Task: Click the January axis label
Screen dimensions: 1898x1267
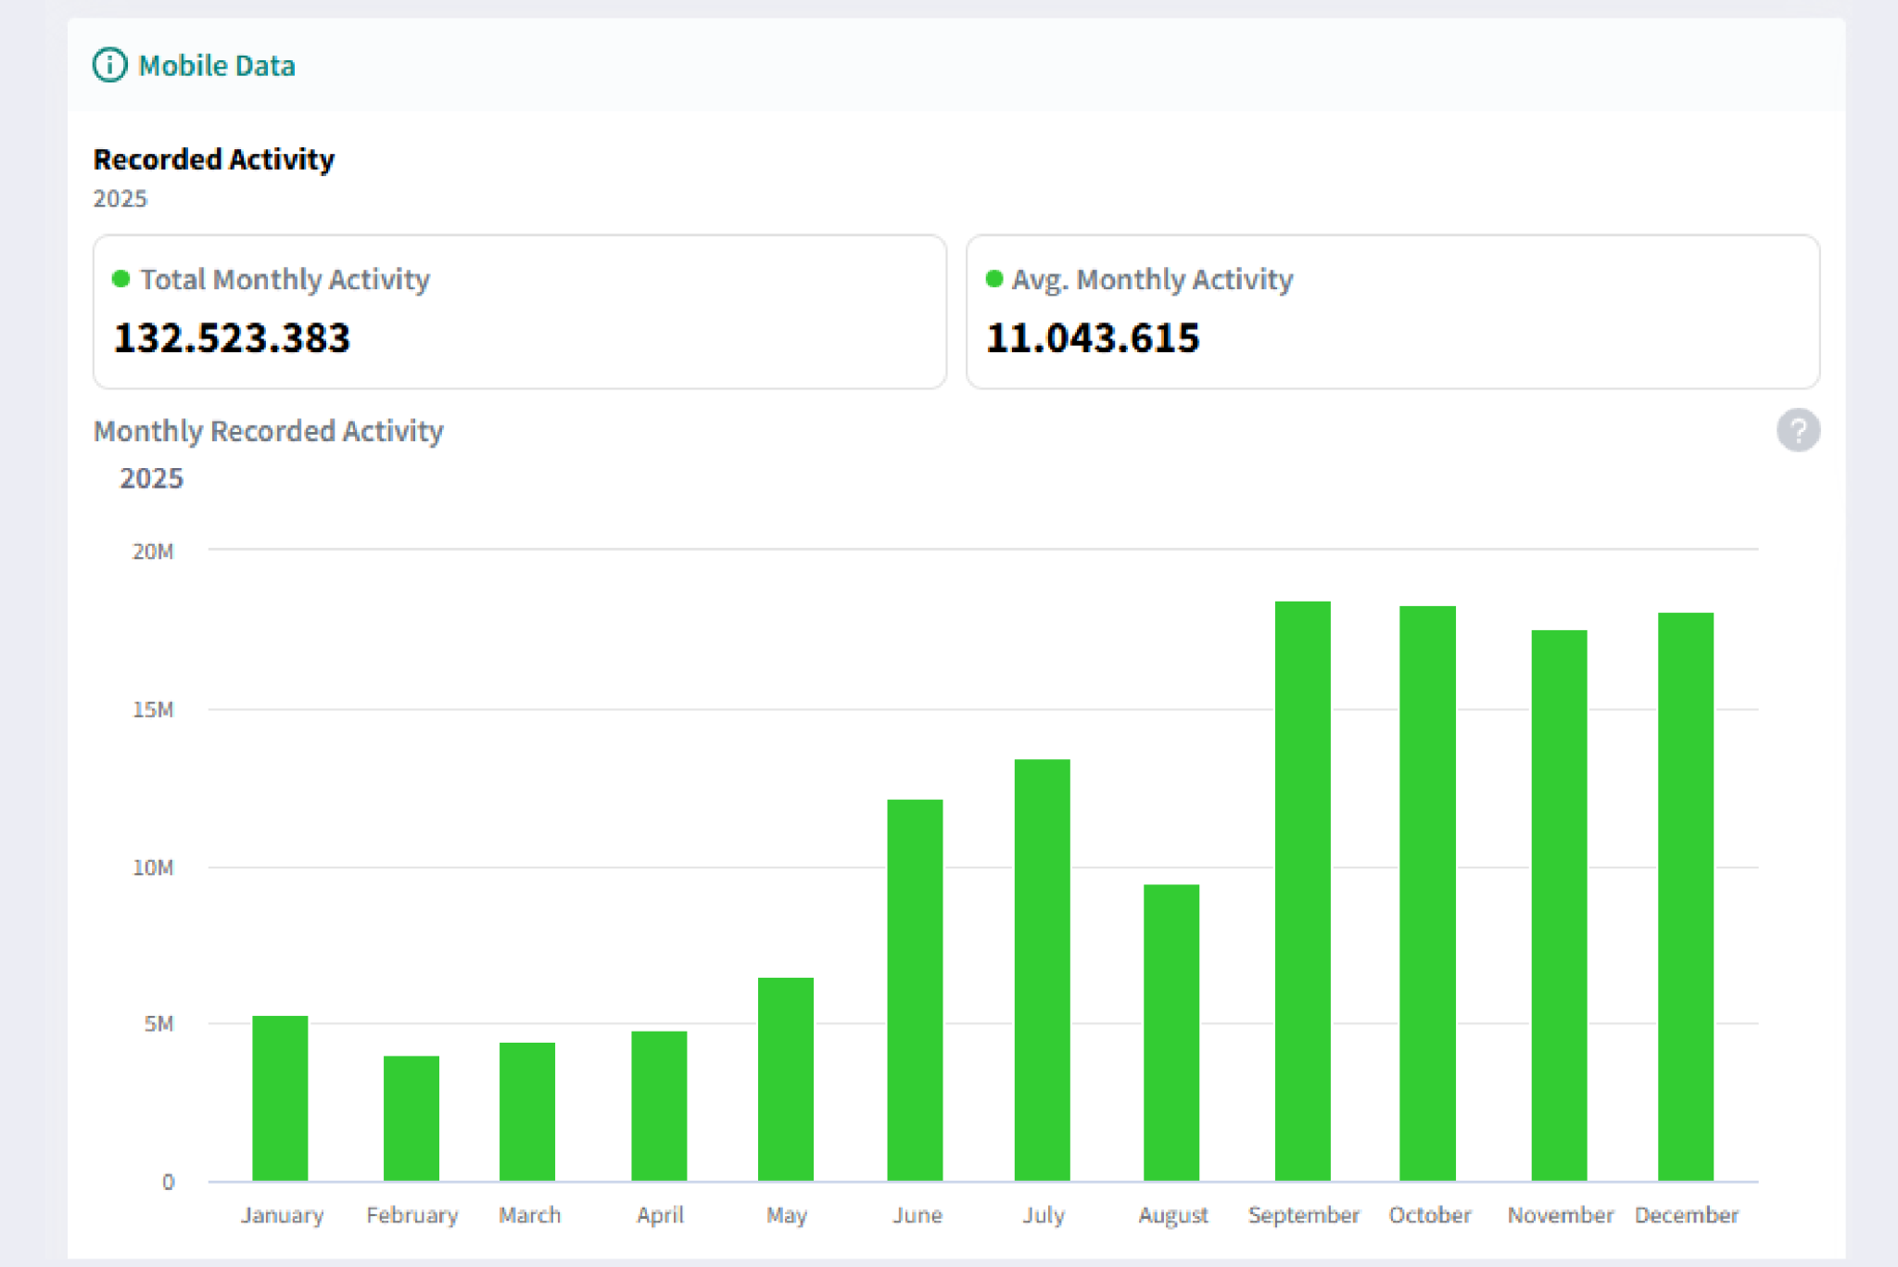Action: pos(282,1215)
